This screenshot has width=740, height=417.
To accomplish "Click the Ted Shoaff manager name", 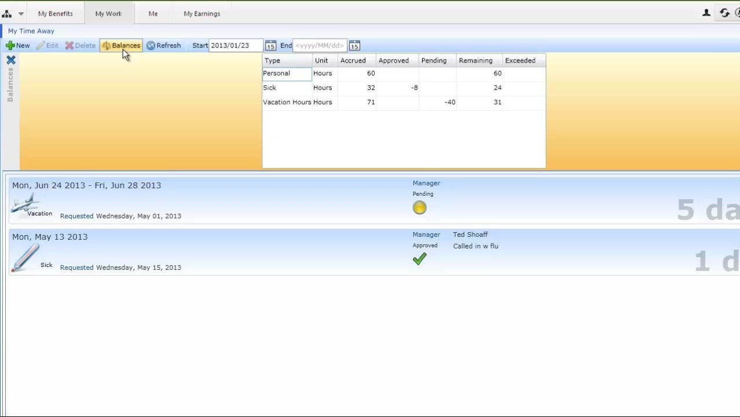I will [470, 235].
